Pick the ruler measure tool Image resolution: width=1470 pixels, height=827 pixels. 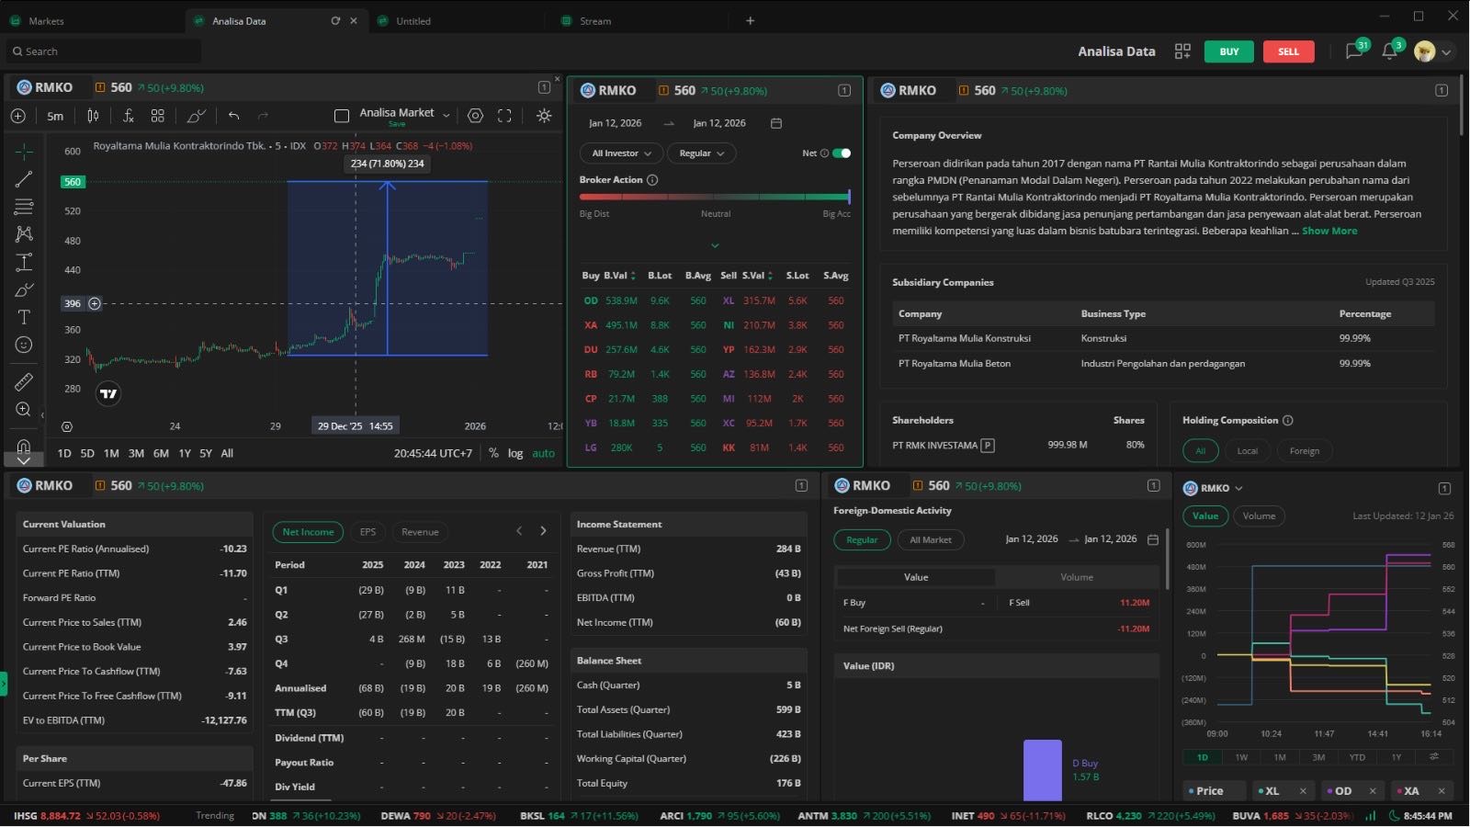24,381
